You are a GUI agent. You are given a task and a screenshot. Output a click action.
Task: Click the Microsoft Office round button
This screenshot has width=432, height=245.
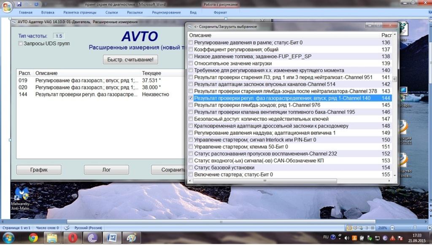coord(7,8)
